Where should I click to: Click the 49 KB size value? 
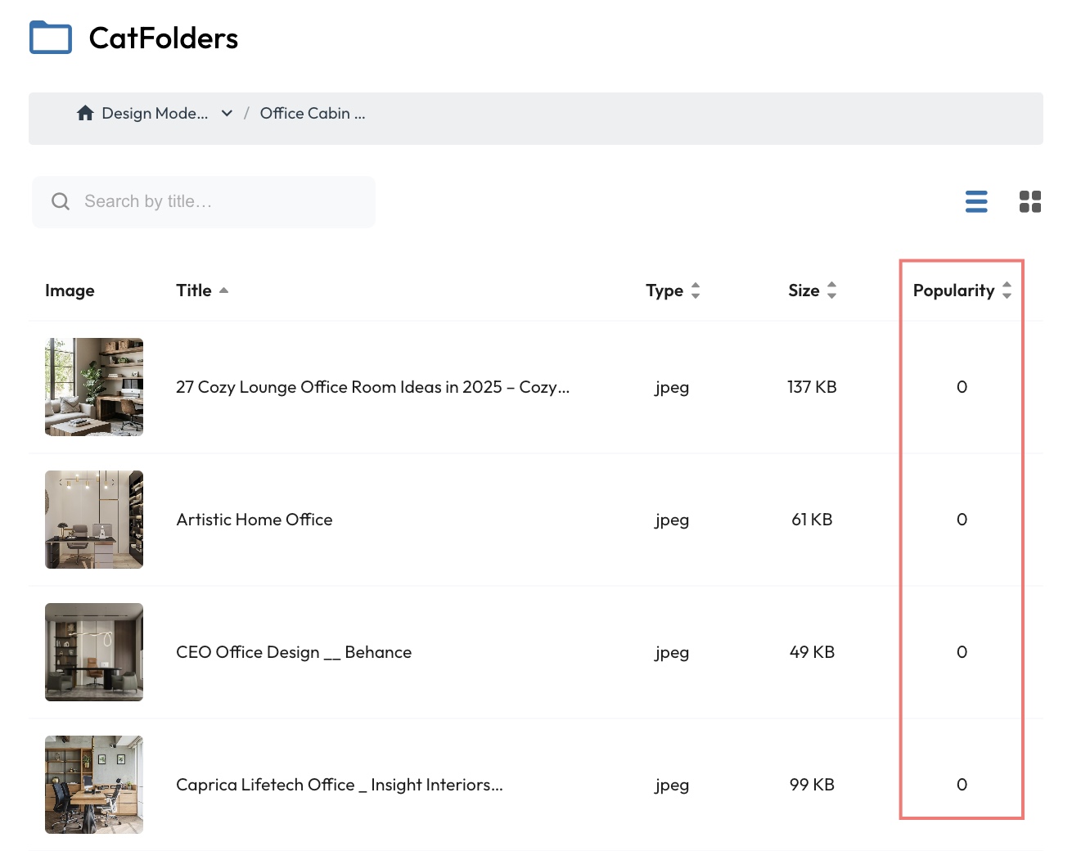pyautogui.click(x=812, y=652)
